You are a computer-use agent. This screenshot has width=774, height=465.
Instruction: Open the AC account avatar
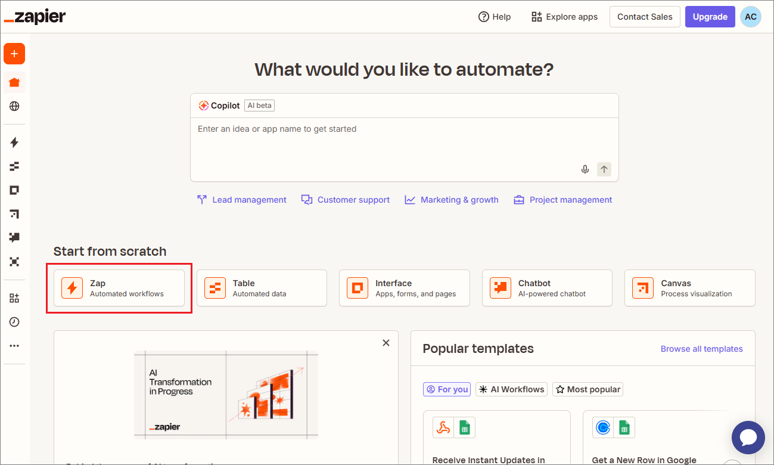pos(751,17)
